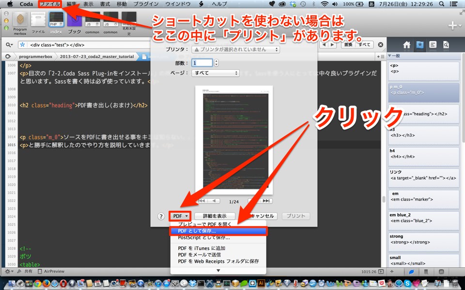Select the ブック tab

(75, 23)
